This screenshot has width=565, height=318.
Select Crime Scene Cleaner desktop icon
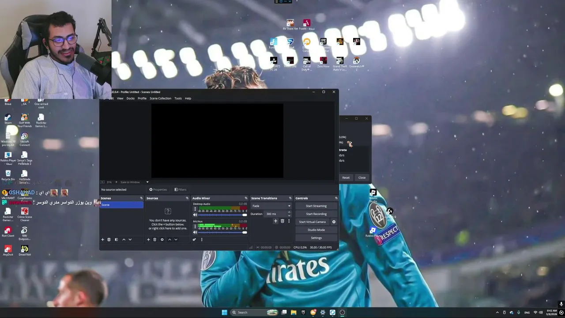click(x=24, y=214)
